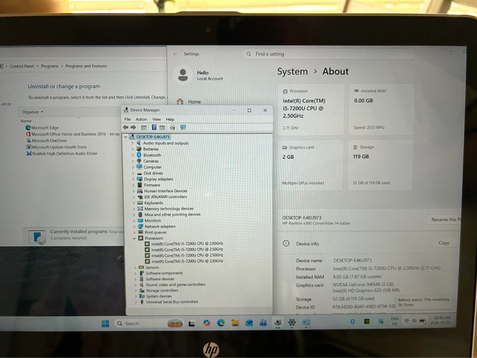Image resolution: width=477 pixels, height=358 pixels.
Task: Click the Realtek Audio Driver program icon
Action: click(x=29, y=153)
